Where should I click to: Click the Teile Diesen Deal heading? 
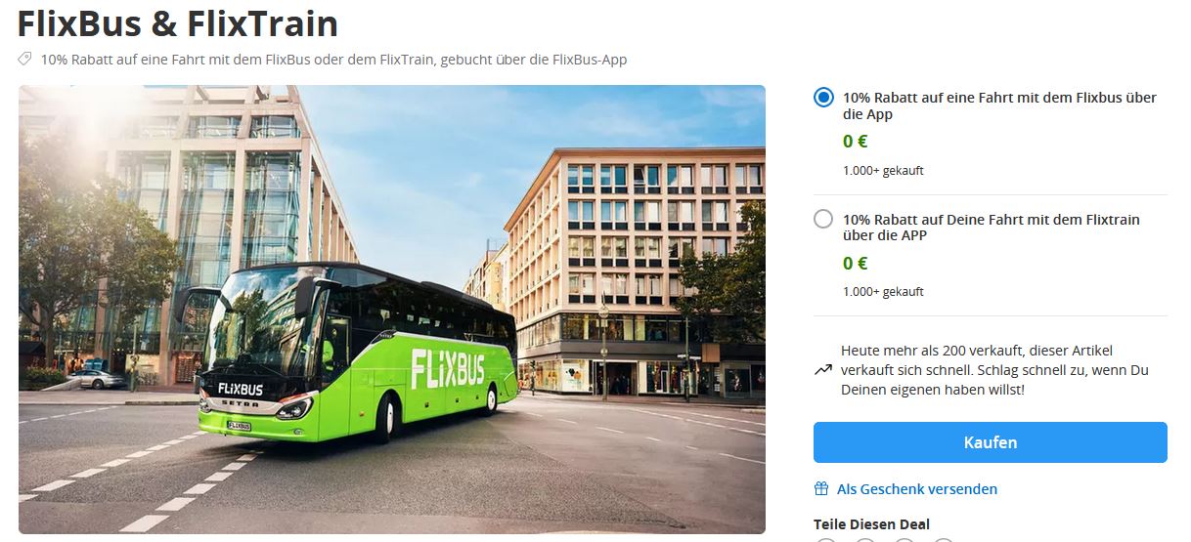coord(871,524)
